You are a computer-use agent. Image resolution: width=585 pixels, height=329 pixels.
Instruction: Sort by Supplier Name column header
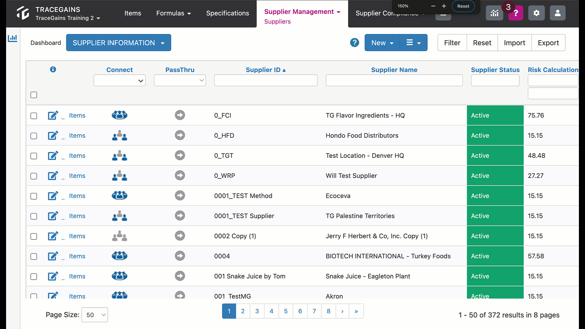click(x=394, y=70)
